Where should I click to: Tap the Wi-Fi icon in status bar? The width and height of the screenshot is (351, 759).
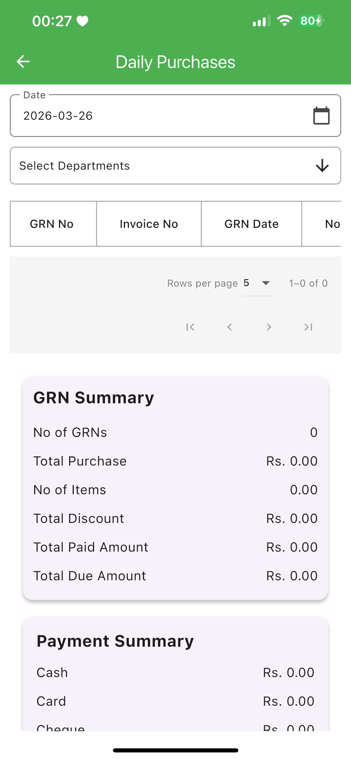pos(284,21)
